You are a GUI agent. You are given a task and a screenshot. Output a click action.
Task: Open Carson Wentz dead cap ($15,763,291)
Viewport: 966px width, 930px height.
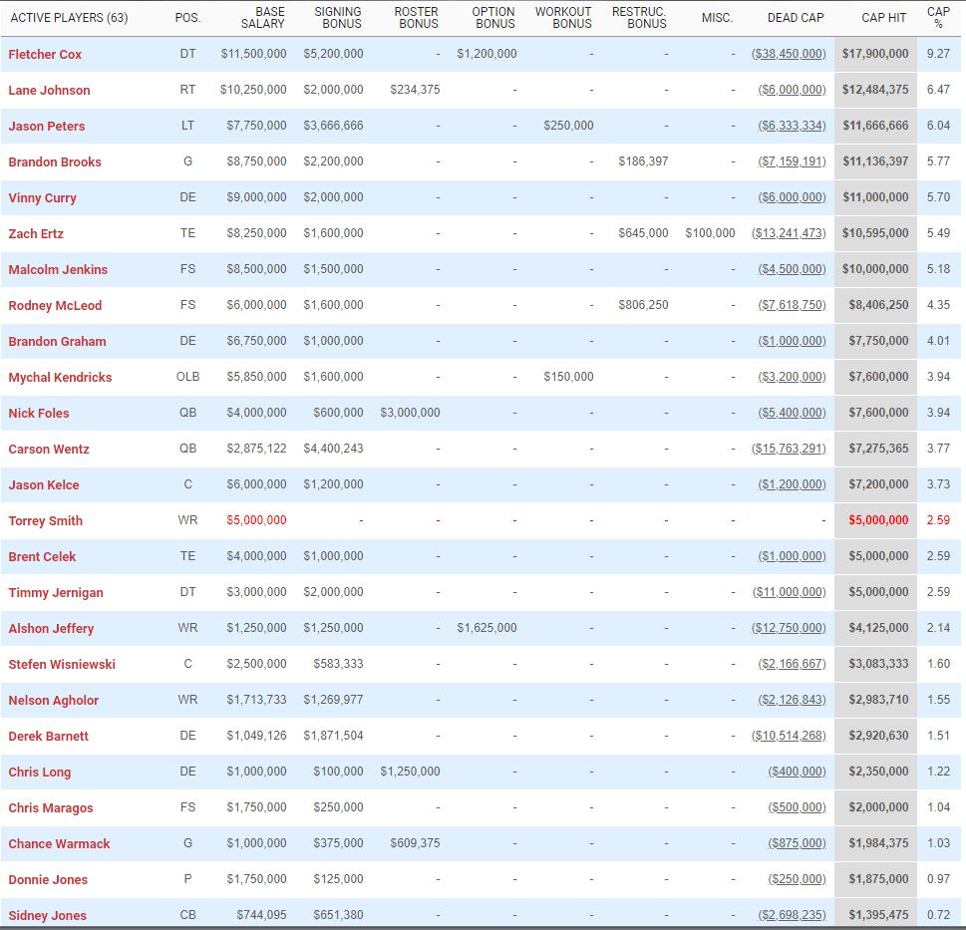pyautogui.click(x=789, y=449)
